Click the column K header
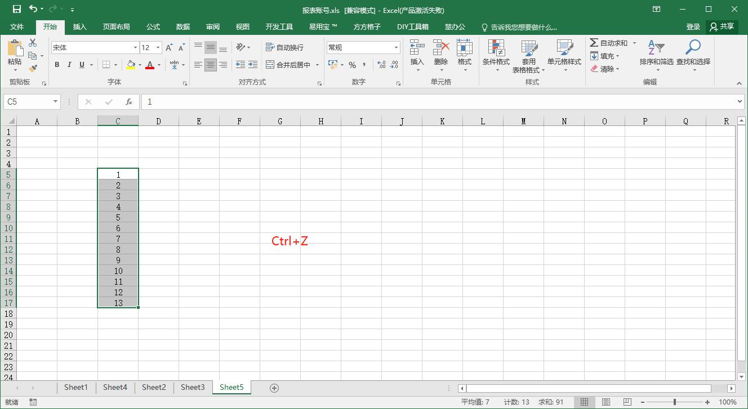 tap(442, 121)
